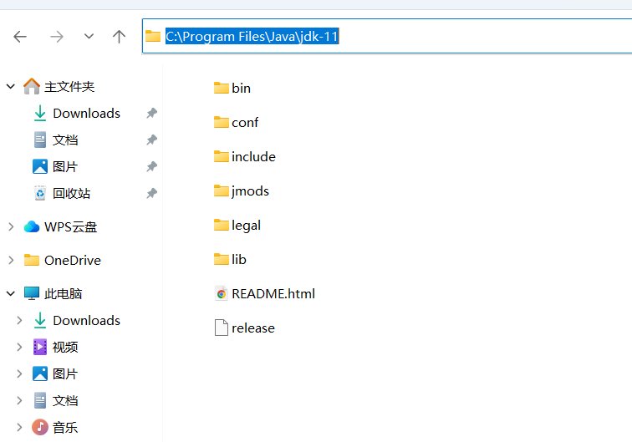
Task: Select the jmods folder icon
Action: 222,191
